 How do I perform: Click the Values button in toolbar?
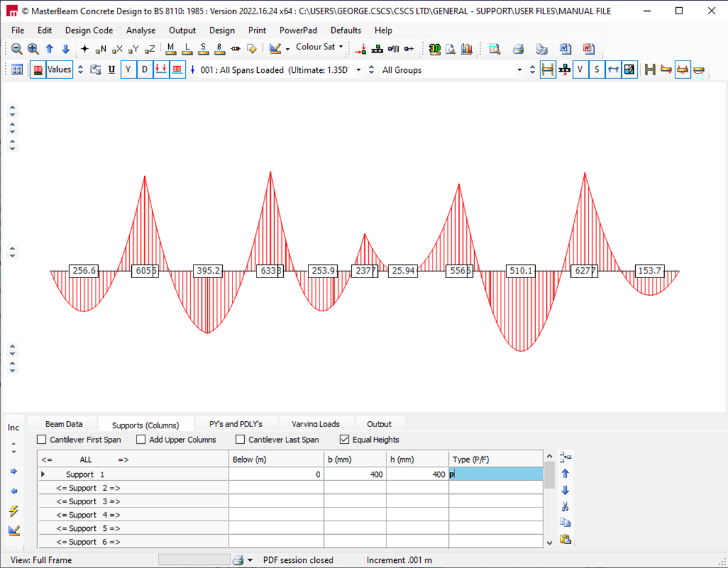point(59,70)
